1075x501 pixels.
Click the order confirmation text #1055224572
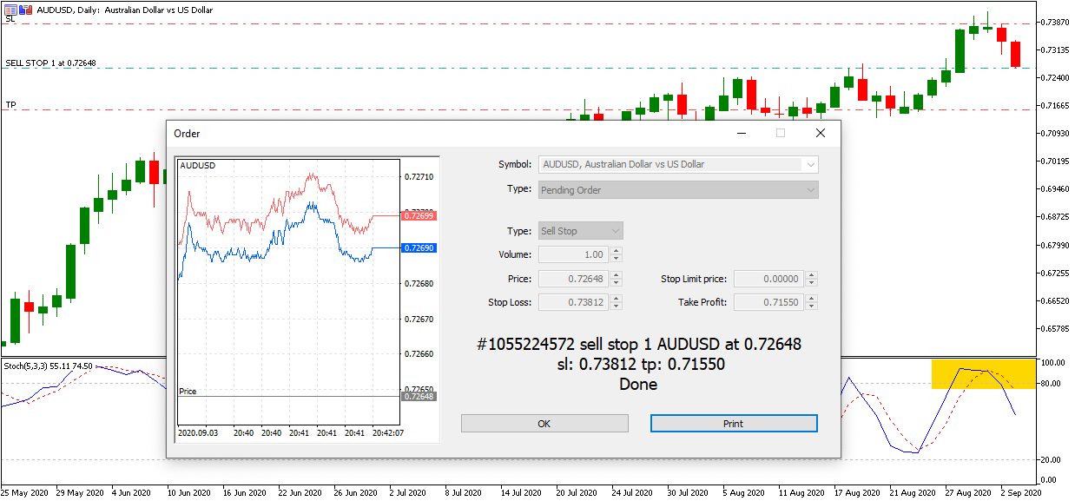click(639, 344)
